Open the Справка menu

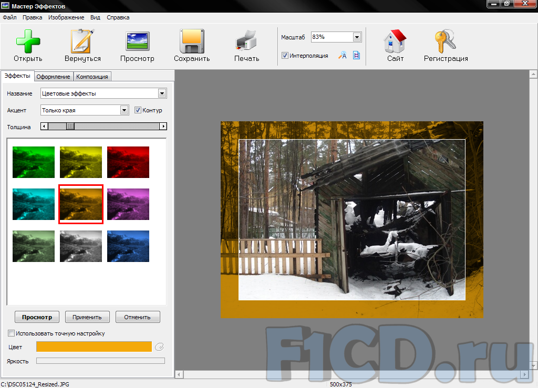118,17
